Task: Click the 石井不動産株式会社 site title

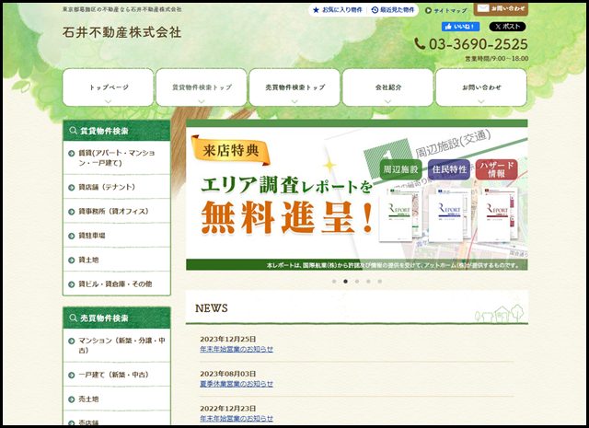Action: coord(121,32)
